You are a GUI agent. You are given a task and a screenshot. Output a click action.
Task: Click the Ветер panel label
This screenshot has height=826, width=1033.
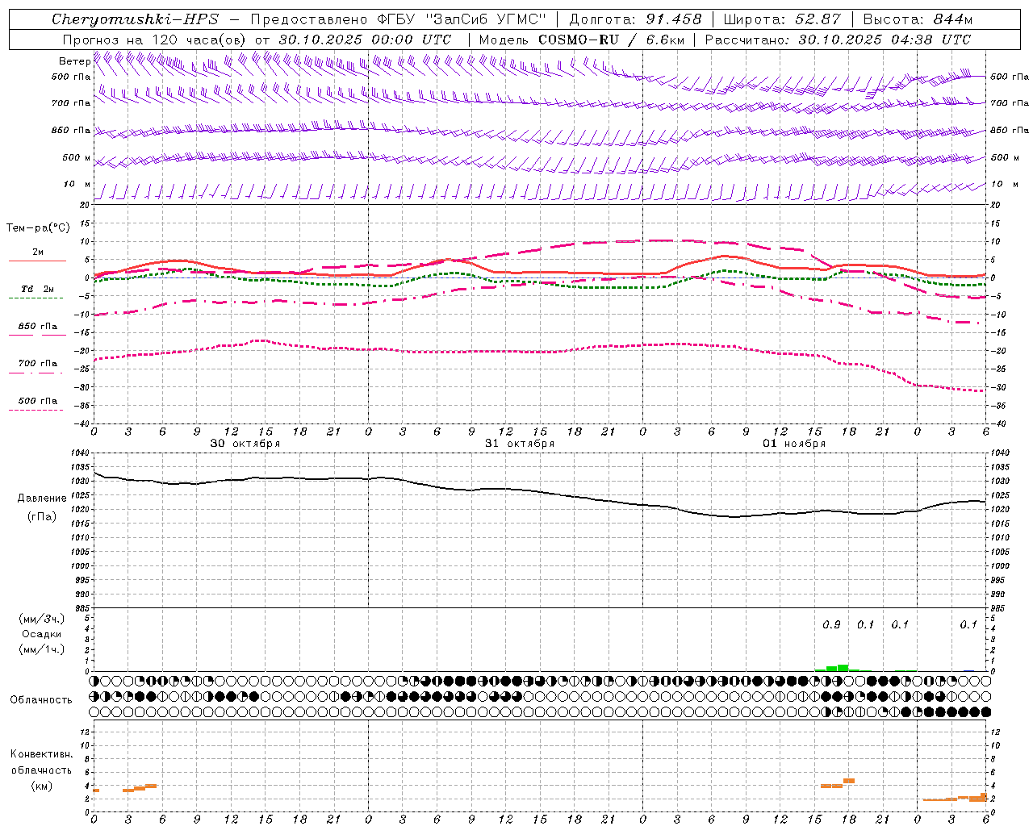point(74,61)
